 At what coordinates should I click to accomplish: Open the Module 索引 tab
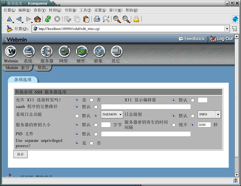[x=17, y=68]
